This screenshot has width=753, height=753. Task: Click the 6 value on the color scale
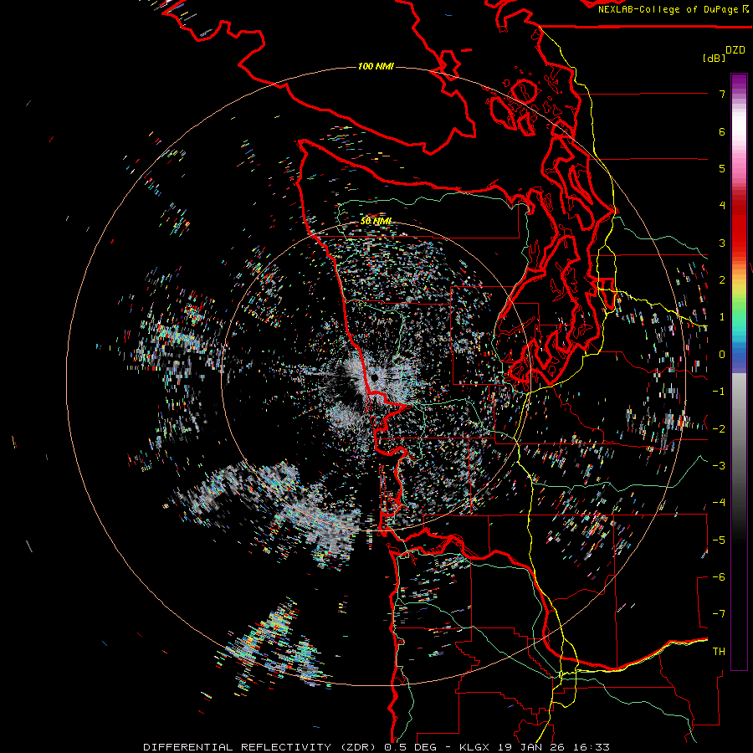(722, 131)
